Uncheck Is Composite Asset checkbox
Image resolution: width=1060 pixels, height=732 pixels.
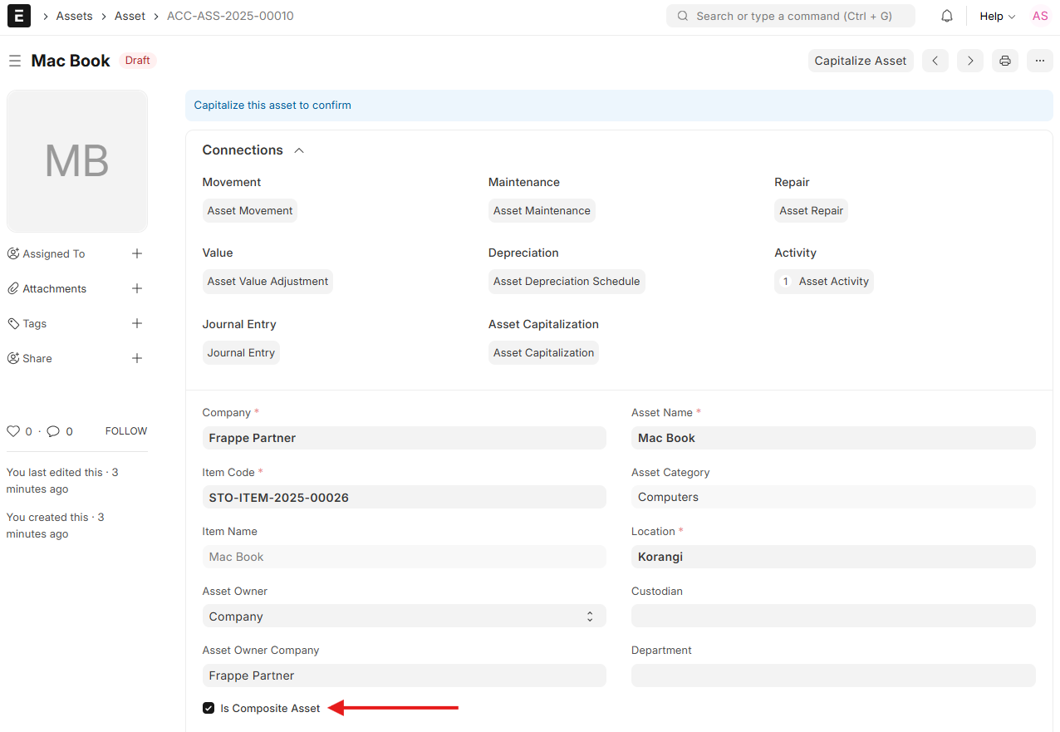(x=209, y=708)
